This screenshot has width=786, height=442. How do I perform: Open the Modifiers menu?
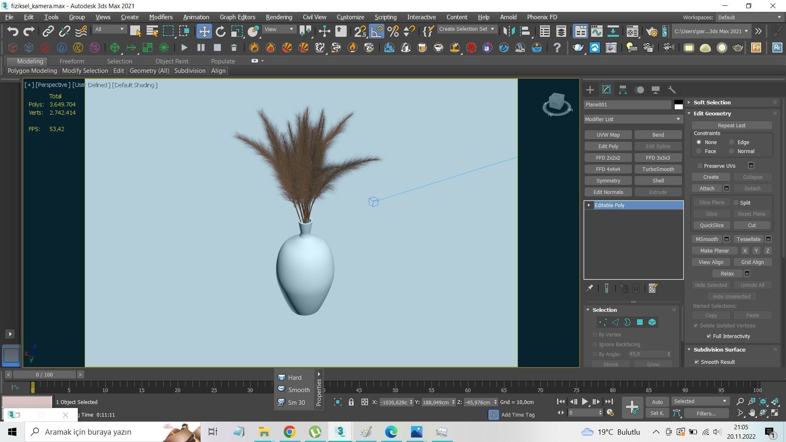[x=160, y=17]
